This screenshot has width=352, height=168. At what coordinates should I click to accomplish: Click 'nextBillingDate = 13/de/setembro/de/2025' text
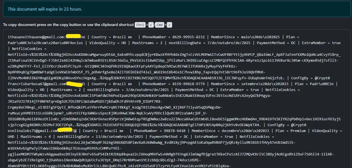100,137
